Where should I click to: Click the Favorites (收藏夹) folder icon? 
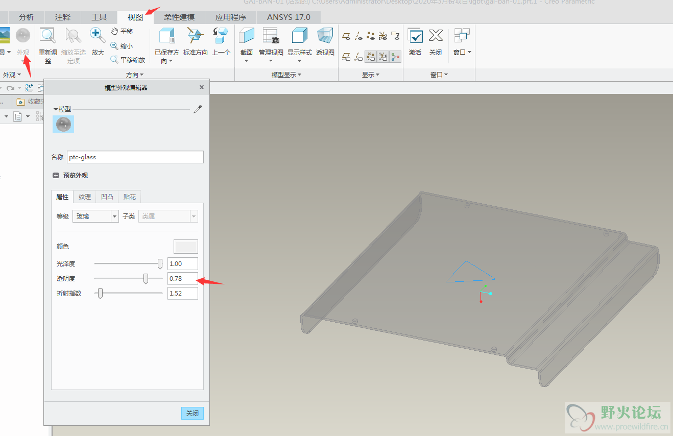pos(20,101)
